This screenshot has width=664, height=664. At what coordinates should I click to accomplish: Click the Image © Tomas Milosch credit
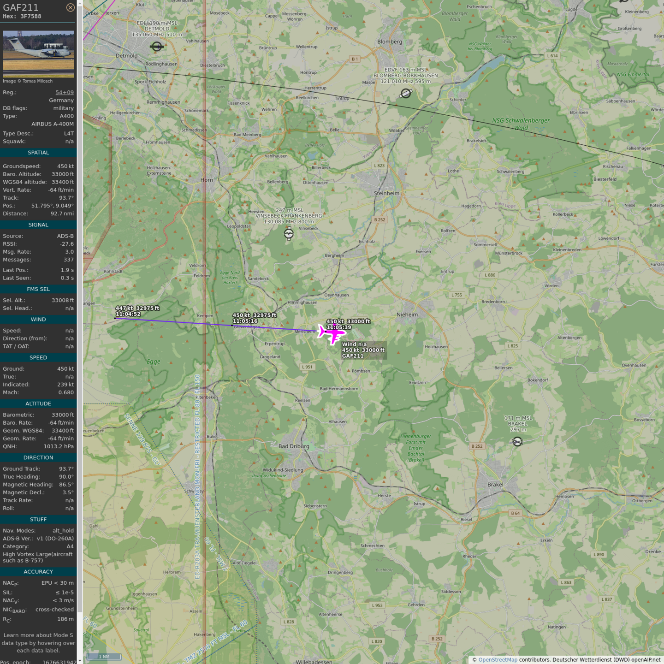point(28,81)
